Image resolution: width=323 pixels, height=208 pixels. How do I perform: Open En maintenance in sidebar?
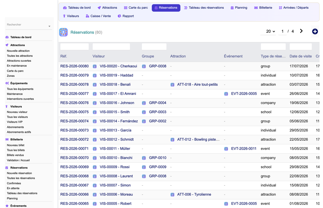pos(17,66)
